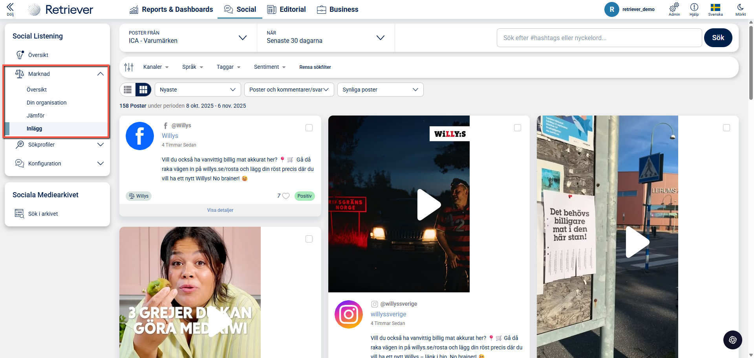Viewport: 754px width, 358px height.
Task: Open the Synliga poster dropdown
Action: 381,90
